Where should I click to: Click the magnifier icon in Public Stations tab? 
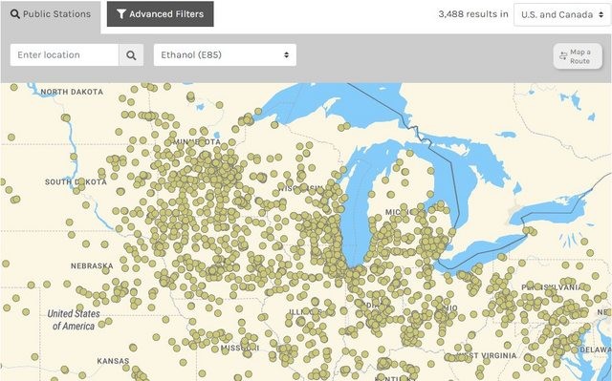15,14
